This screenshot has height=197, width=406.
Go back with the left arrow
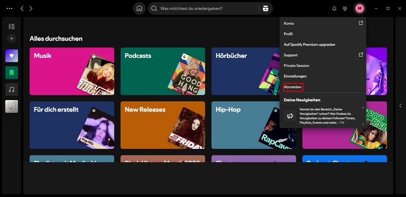[x=22, y=9]
